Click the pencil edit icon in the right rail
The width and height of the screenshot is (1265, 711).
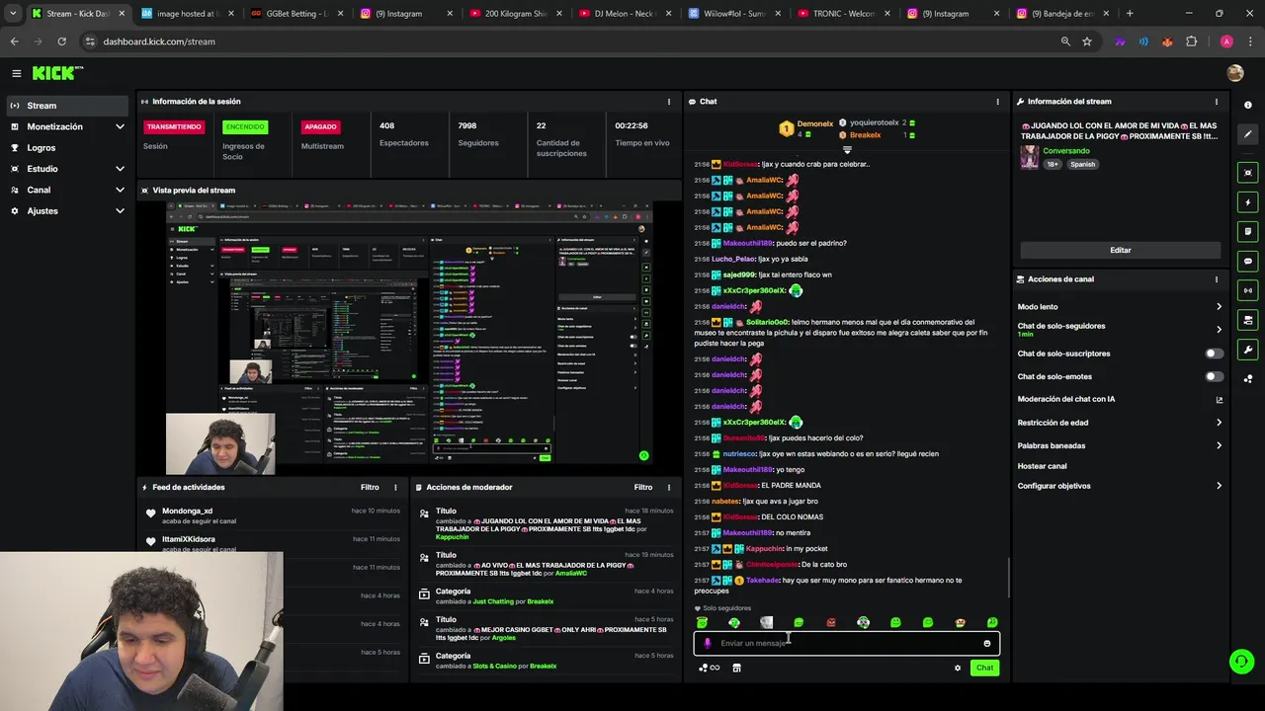[1248, 134]
